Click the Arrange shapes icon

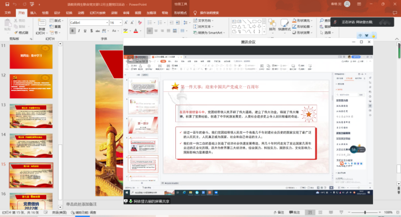point(272,25)
